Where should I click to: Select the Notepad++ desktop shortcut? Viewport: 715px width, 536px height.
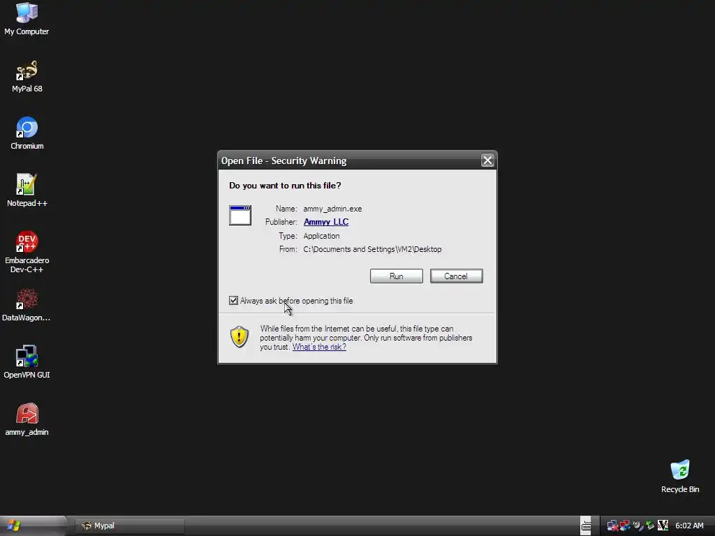27,191
